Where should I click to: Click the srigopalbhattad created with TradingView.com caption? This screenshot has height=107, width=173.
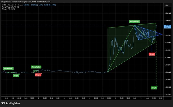pos(26,2)
